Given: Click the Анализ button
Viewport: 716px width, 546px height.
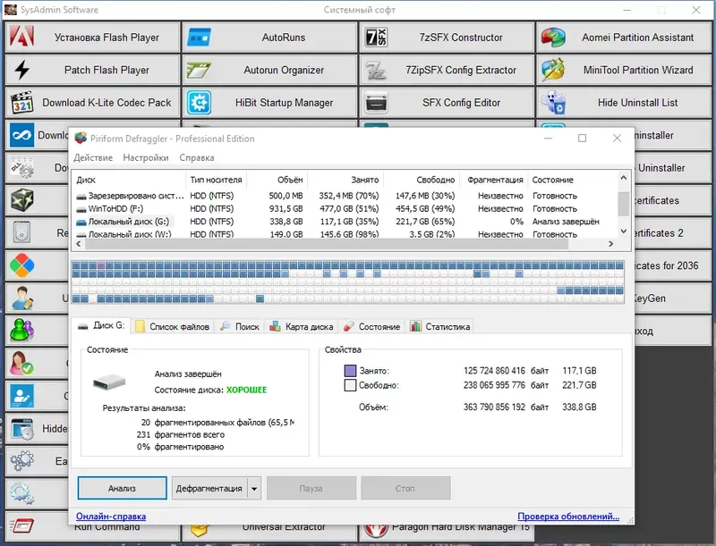Looking at the screenshot, I should (122, 488).
